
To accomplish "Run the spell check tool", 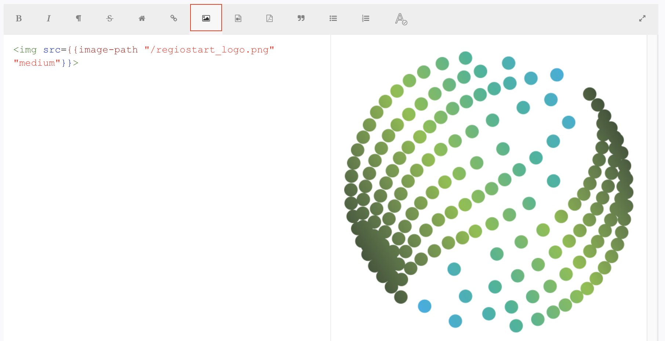I will [x=401, y=19].
